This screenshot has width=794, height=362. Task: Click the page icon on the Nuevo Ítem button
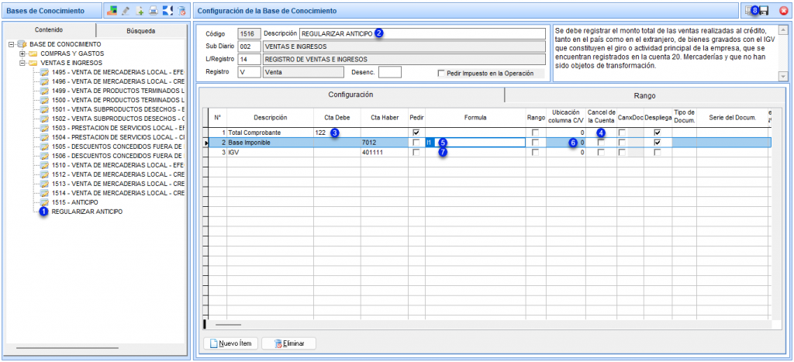214,343
